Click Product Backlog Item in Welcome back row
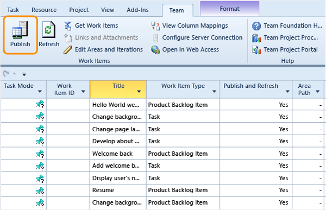Viewport: 326px width, 210px height. point(178,154)
